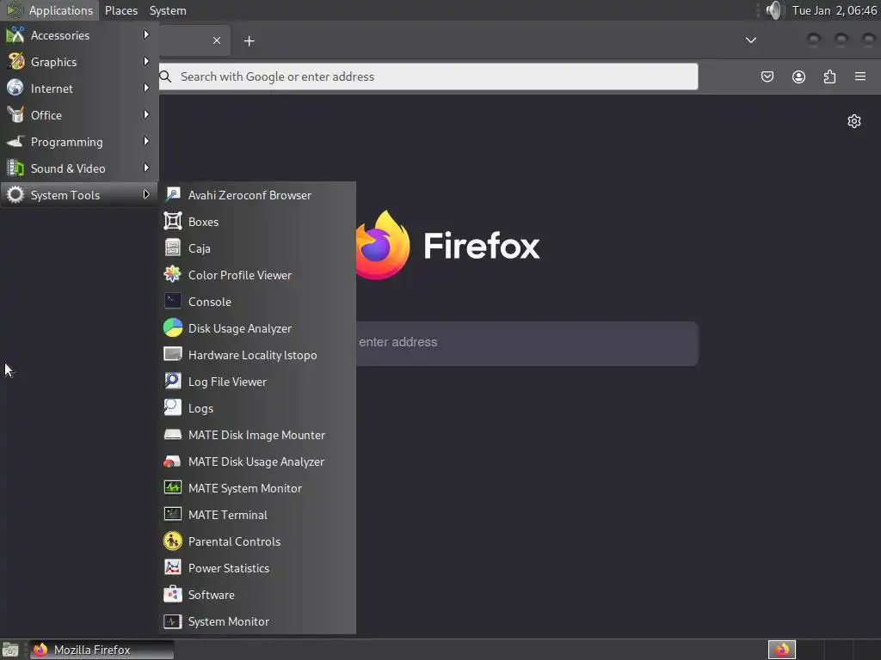Click the Parental Controls yellow icon
This screenshot has width=881, height=660.
click(x=172, y=541)
